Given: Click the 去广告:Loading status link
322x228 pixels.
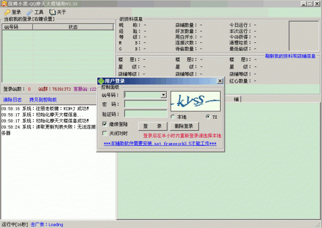Looking at the screenshot, I should click(47, 224).
